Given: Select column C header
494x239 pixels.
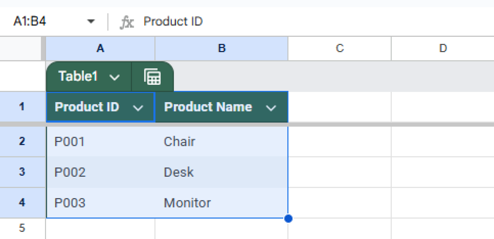Looking at the screenshot, I should click(339, 49).
